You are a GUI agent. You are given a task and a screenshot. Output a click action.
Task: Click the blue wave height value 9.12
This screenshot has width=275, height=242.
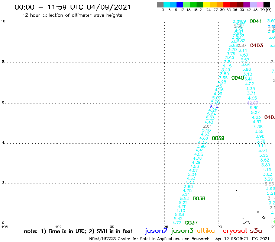[214, 106]
